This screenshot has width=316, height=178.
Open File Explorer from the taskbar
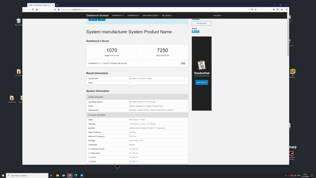[x=58, y=175]
